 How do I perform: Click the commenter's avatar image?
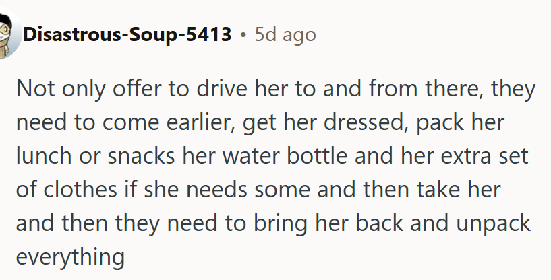(7, 34)
